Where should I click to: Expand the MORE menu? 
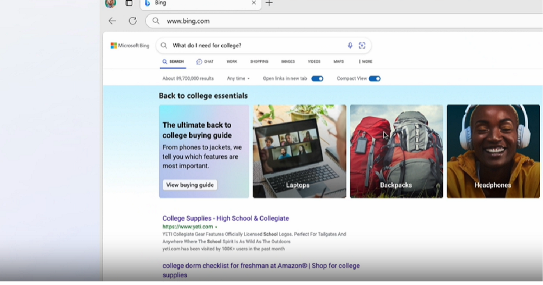point(364,61)
